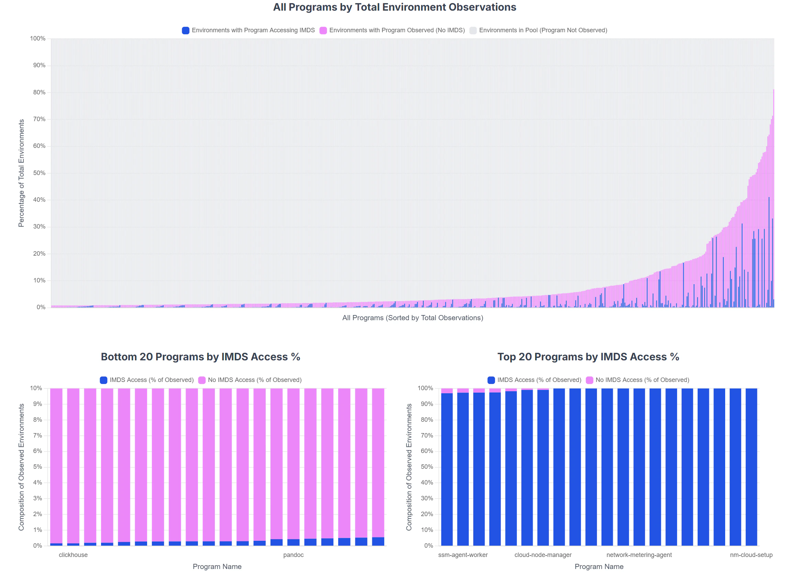Toggle 'Environments in Pool (Program Not Observed)' legend label
The height and width of the screenshot is (581, 786).
[x=543, y=31]
